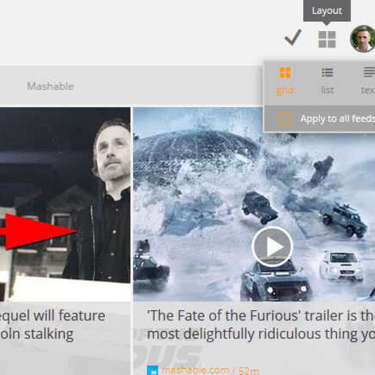Switch to the list layout option
Viewport: 375px width, 375px height.
pos(327,81)
